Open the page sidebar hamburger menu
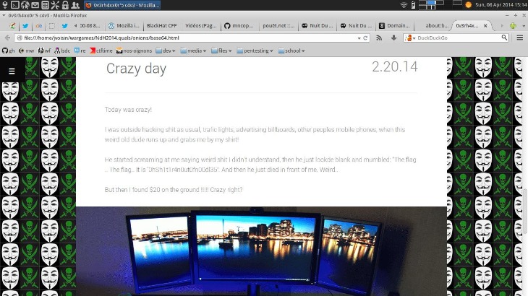528x296 pixels. (x=12, y=71)
